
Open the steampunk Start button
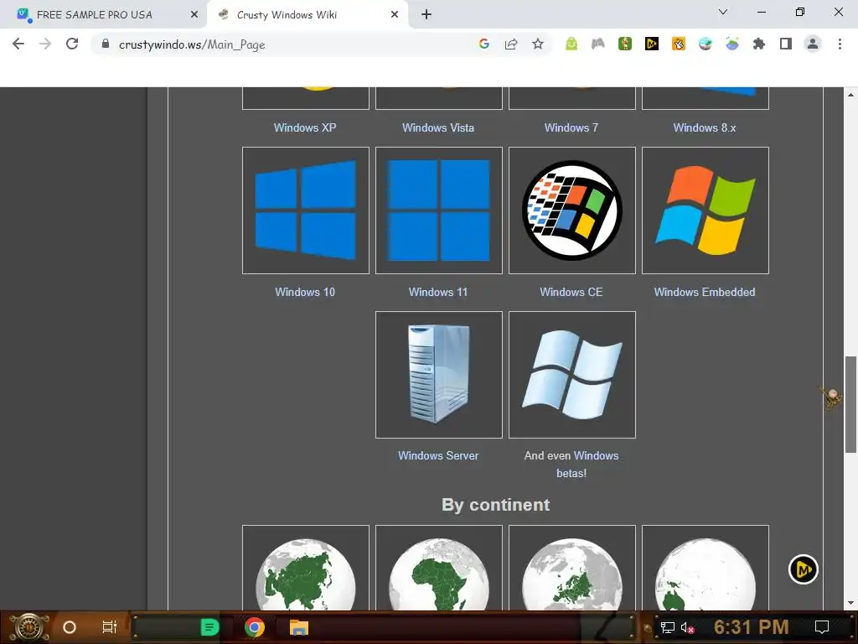click(29, 627)
